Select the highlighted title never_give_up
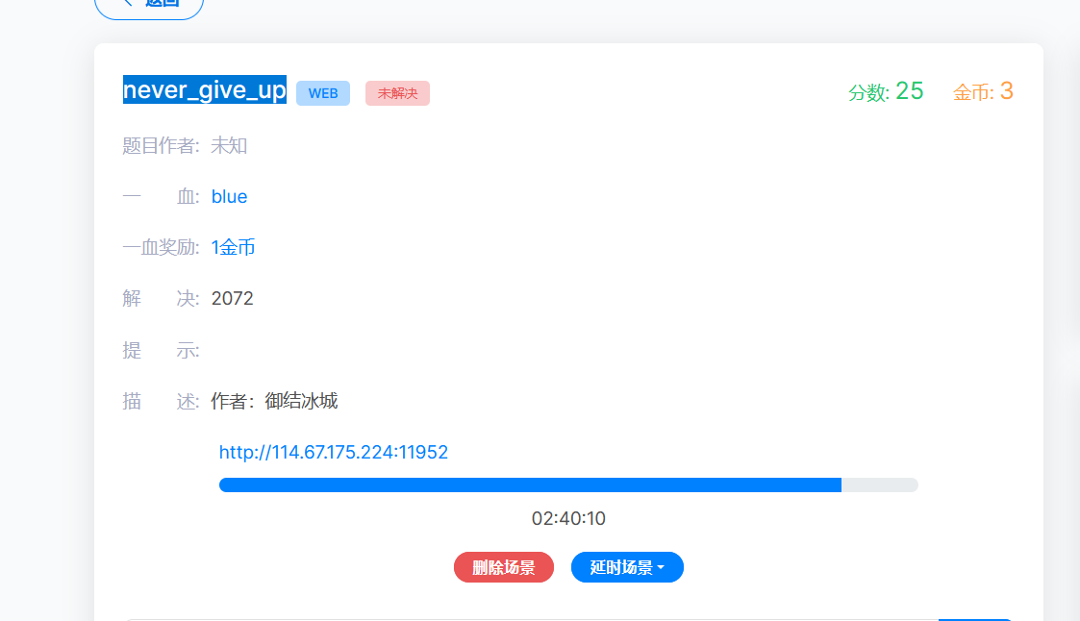The height and width of the screenshot is (621, 1080). 204,89
